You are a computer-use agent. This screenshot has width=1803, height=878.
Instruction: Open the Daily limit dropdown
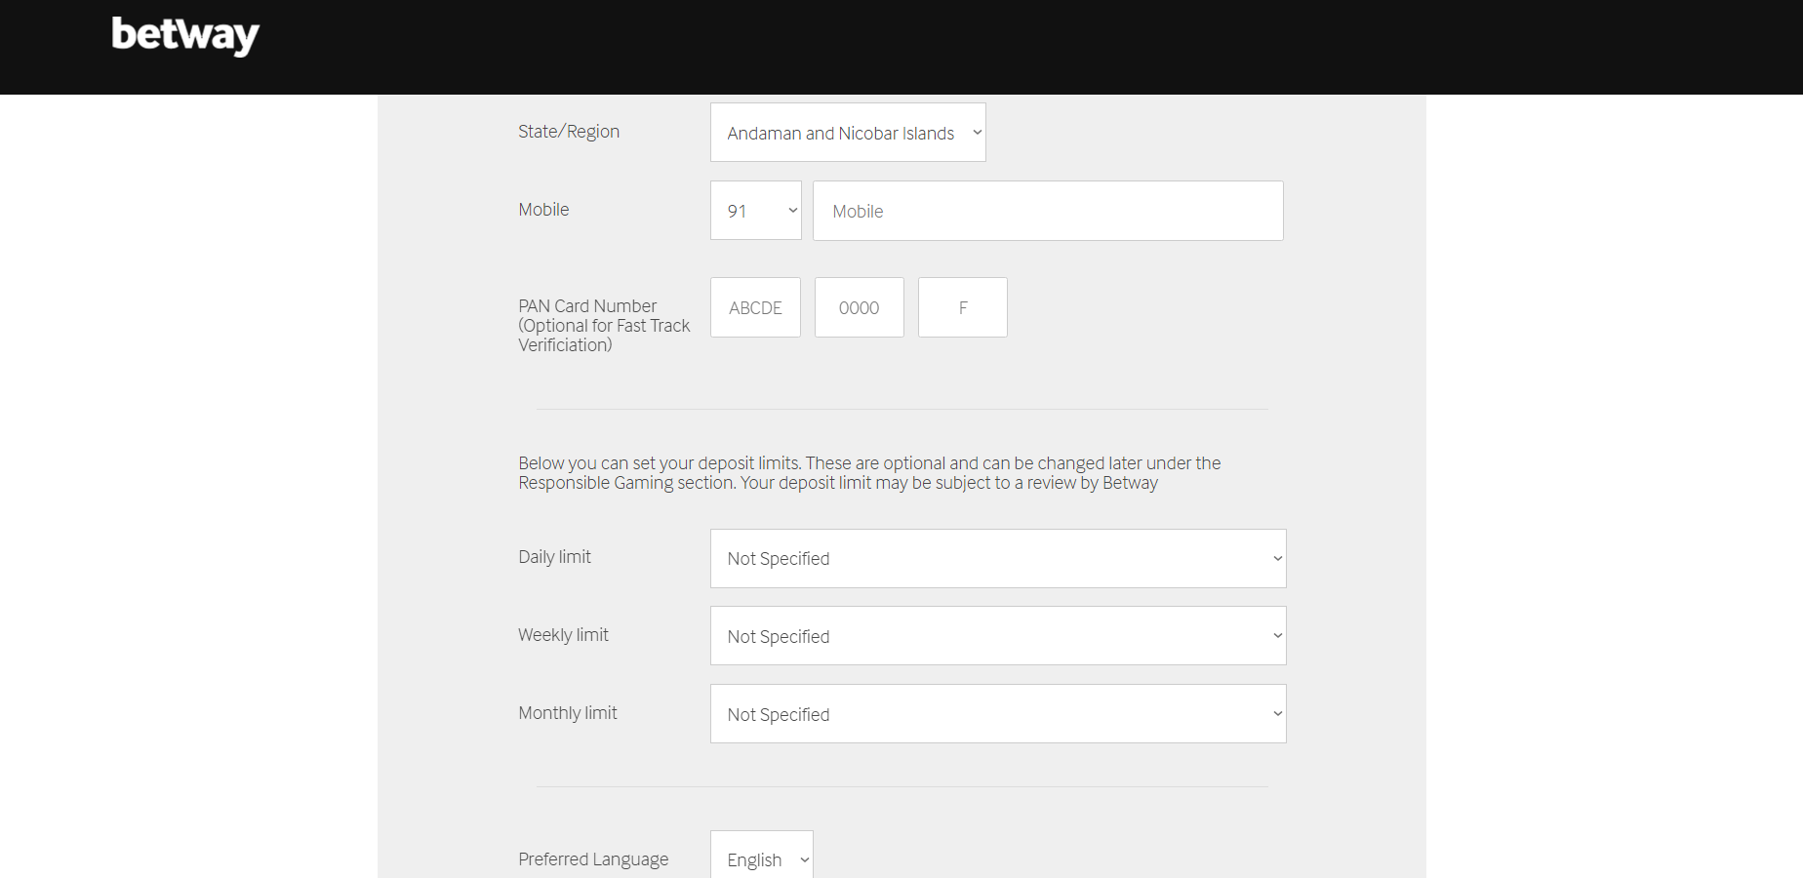pyautogui.click(x=997, y=558)
